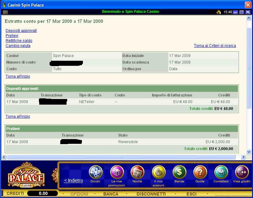Open OPZIONI in the bottom bar
Screen dimensions: 253x198
click(79, 194)
